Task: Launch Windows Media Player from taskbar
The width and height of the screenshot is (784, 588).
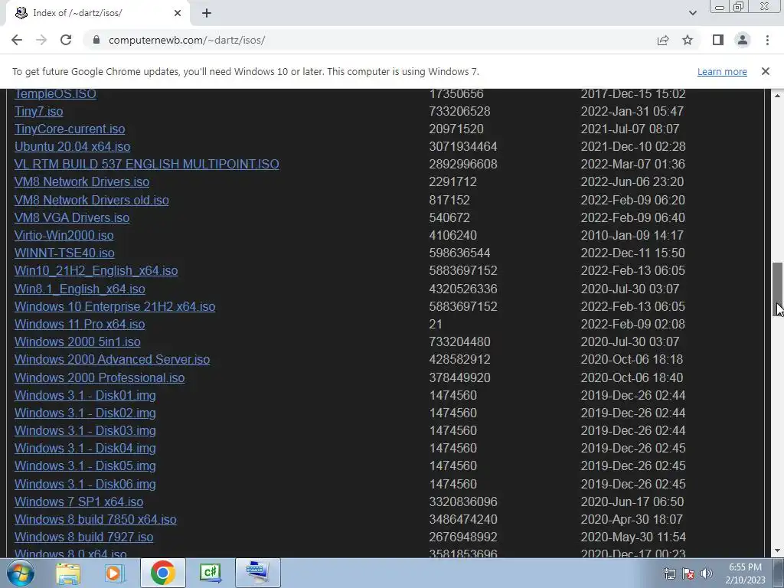Action: [x=115, y=573]
